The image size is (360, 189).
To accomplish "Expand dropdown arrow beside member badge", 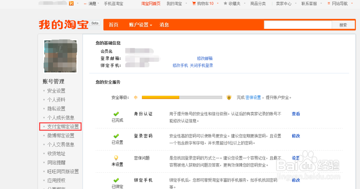I will 78,3.
